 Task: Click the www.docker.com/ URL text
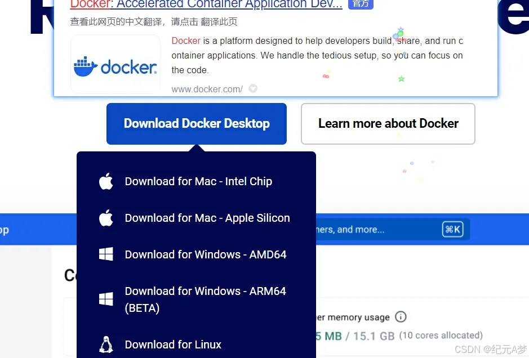207,89
